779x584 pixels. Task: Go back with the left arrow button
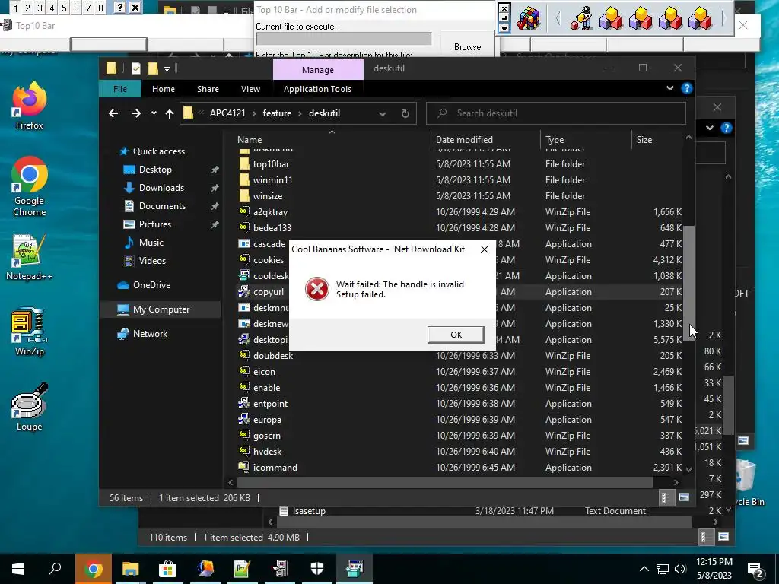pyautogui.click(x=113, y=113)
